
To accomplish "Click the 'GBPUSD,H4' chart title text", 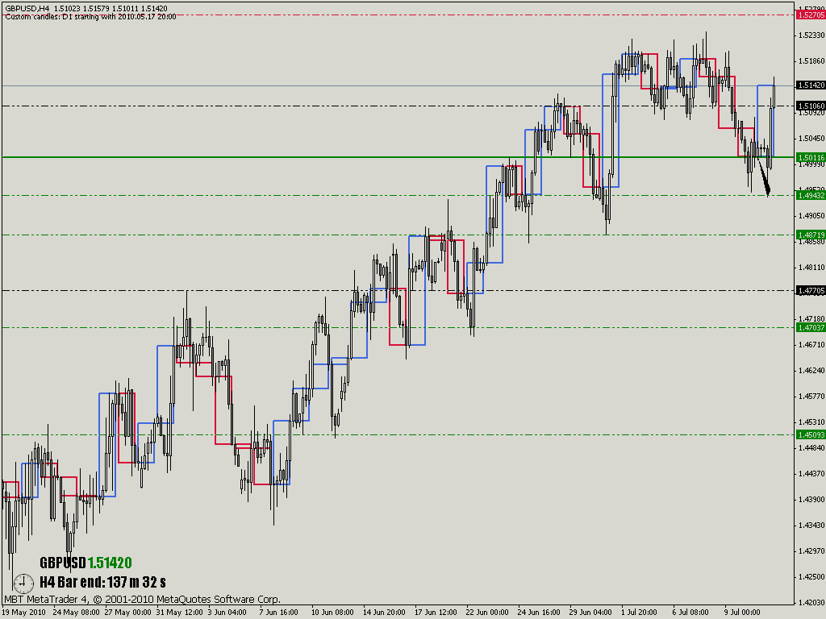I will [27, 8].
